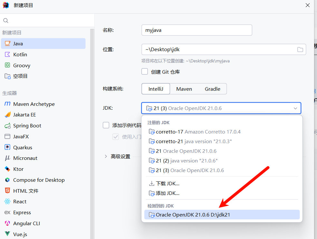Click the 添加 JDK folder icon
The height and width of the screenshot is (239, 317).
coord(152,193)
